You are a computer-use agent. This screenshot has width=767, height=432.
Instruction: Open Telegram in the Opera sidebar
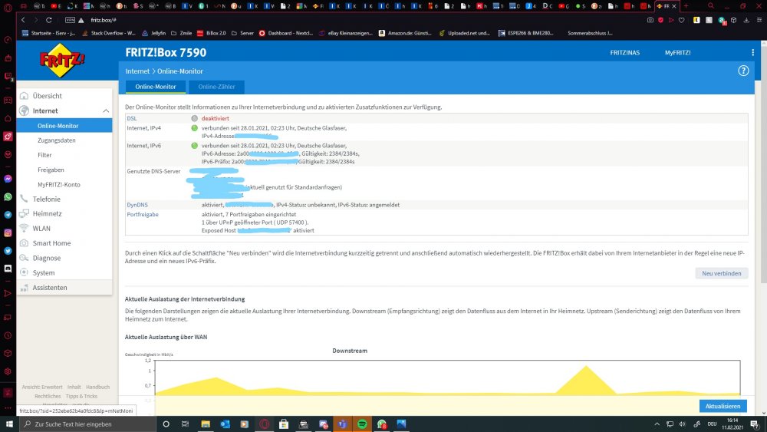[x=8, y=215]
